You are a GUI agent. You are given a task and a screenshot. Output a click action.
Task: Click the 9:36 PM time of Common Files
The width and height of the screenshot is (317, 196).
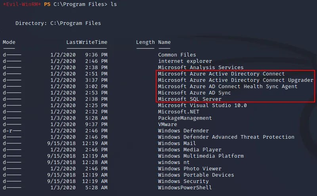pos(96,55)
